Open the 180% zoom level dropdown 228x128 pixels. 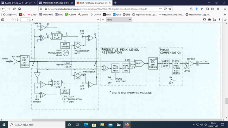[x=119, y=20]
